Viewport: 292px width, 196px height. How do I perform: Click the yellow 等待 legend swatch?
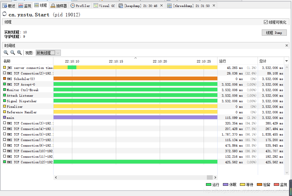click(x=243, y=185)
